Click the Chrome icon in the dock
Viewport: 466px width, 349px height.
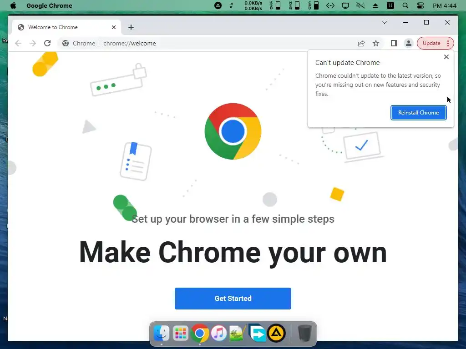[200, 333]
